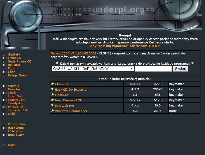The image size is (205, 155).
Task: Open the Erotyka section
Action: 13,86
